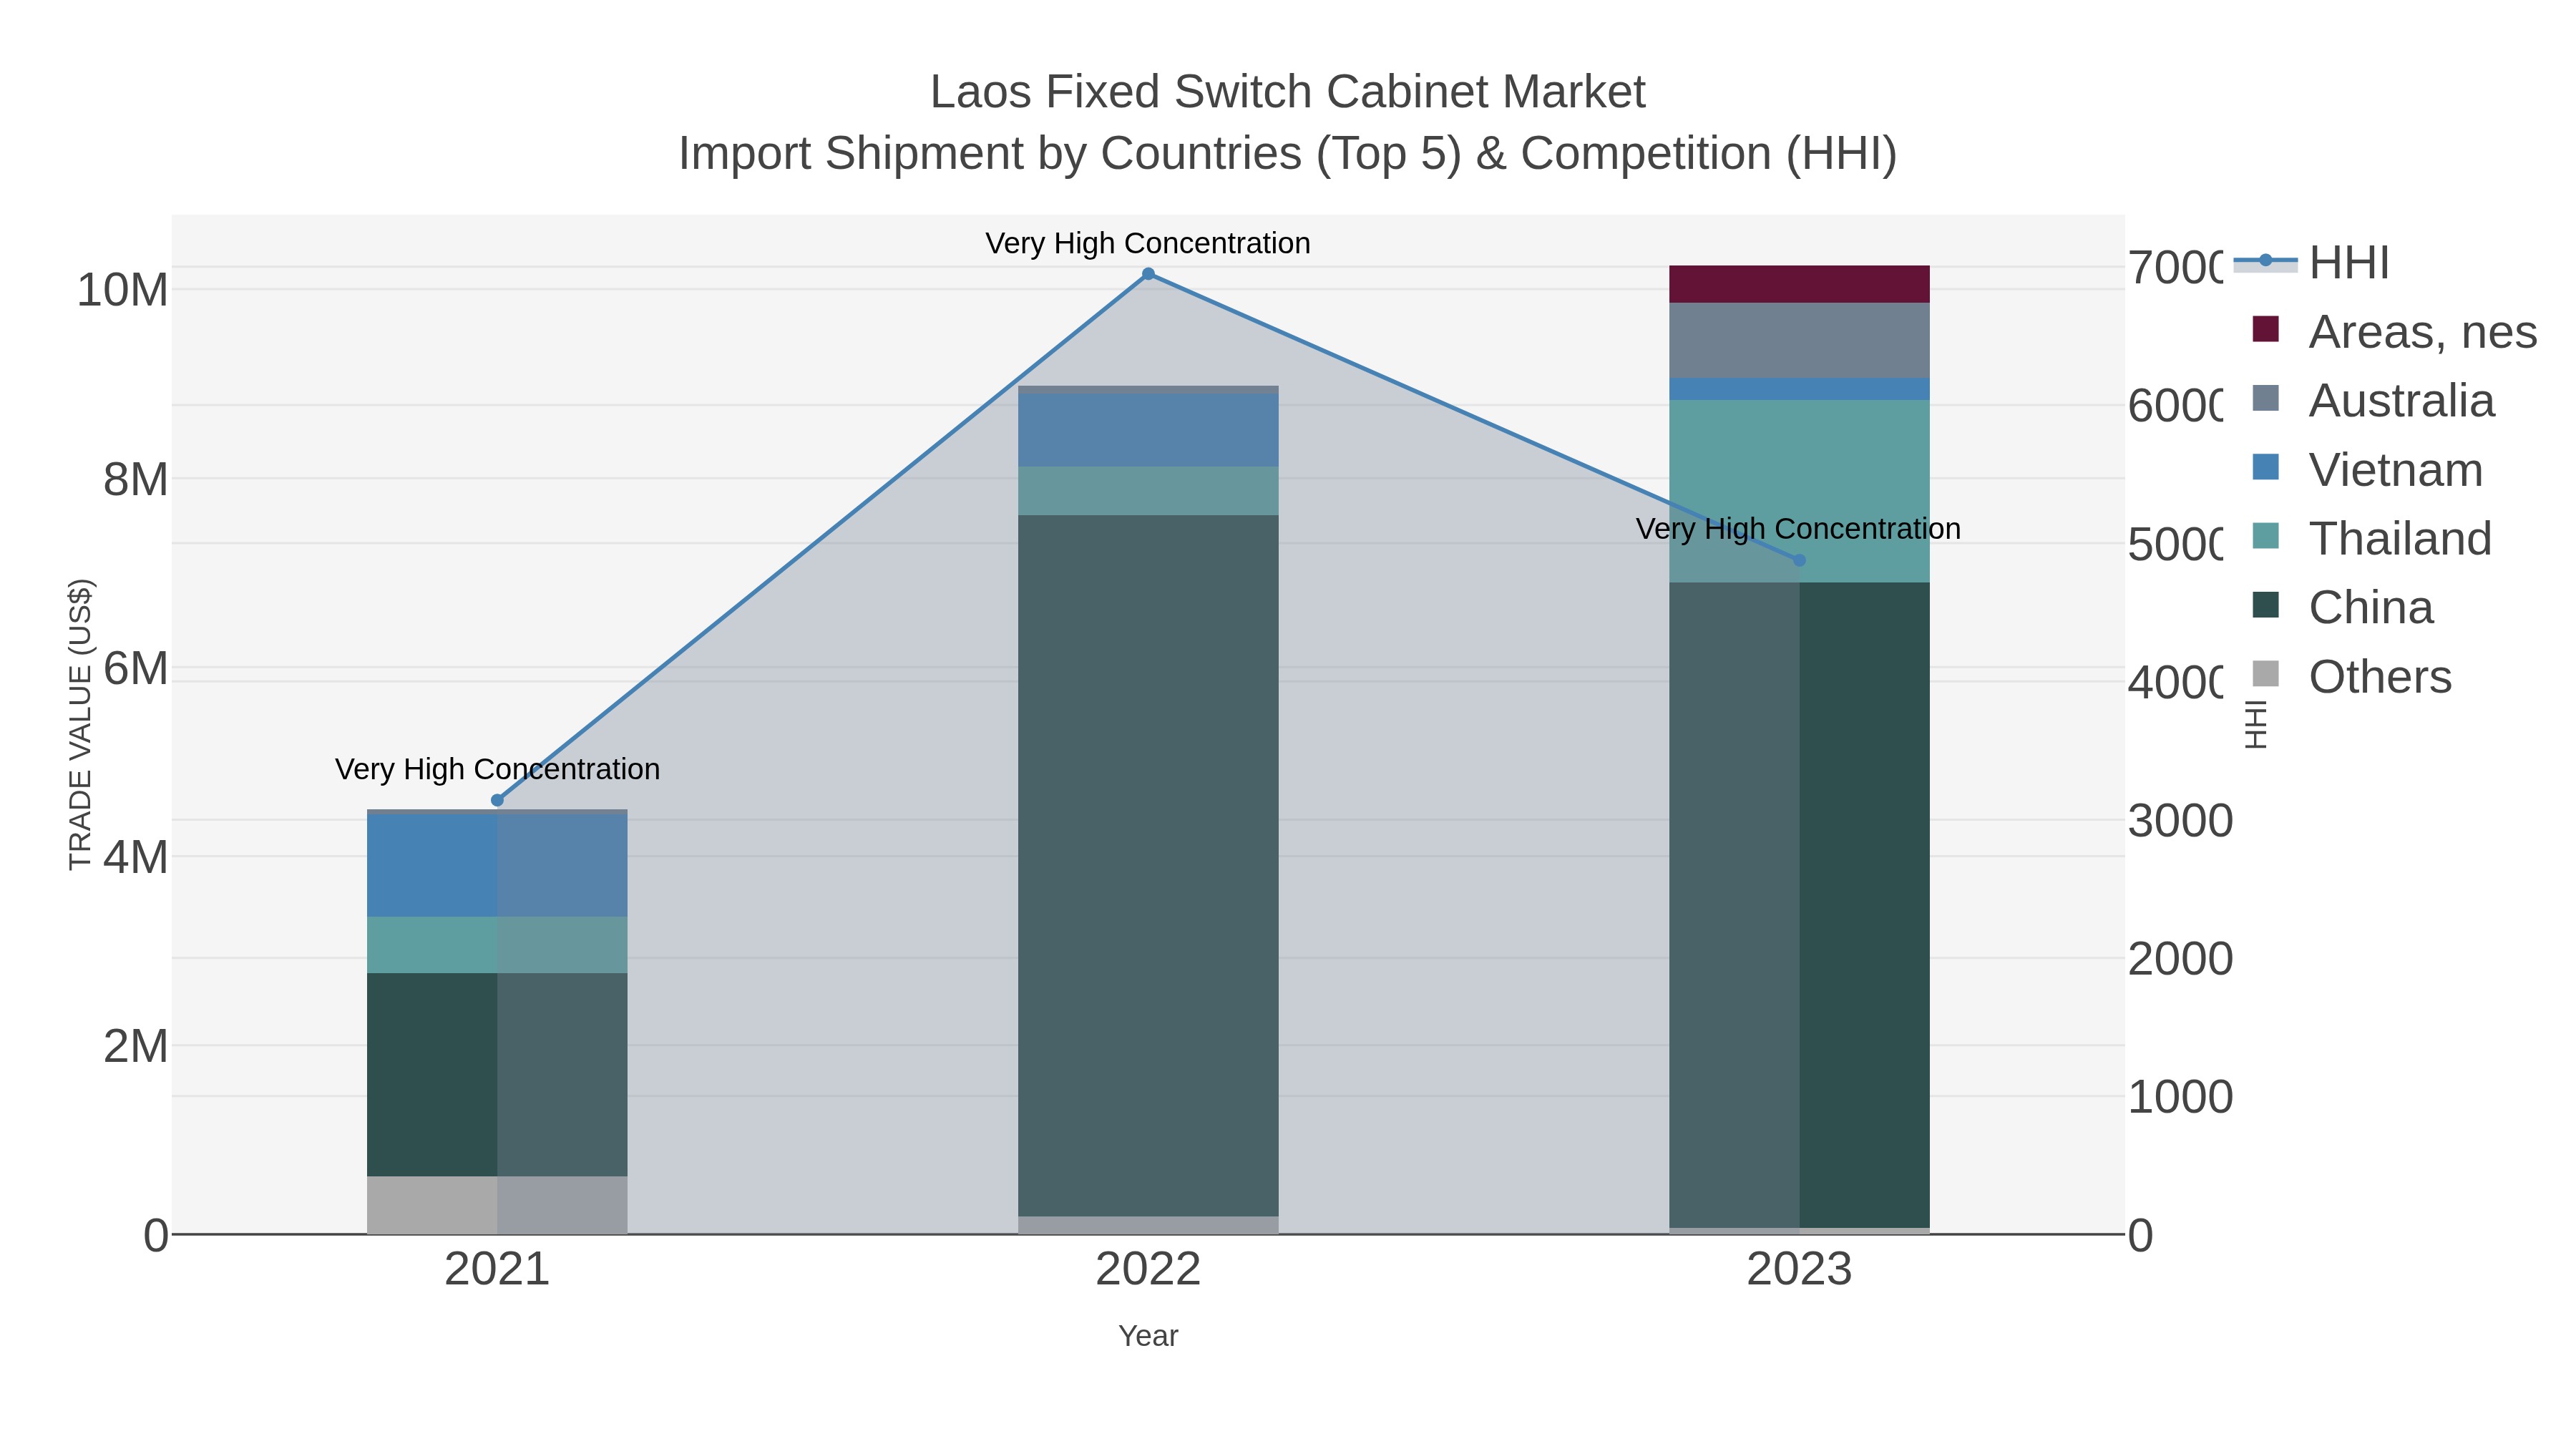Click the 2022 Thailand bar segment
Image resolution: width=2576 pixels, height=1449 pixels.
(1148, 491)
